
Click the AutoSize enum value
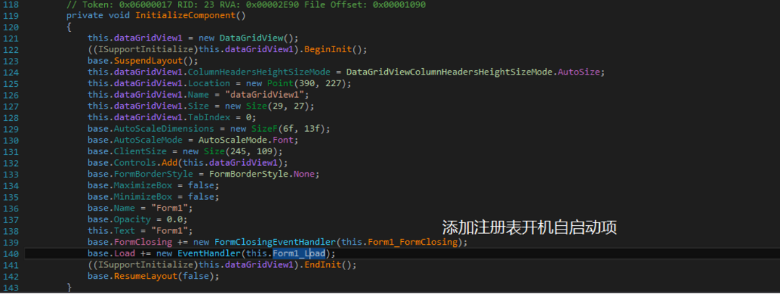(579, 72)
